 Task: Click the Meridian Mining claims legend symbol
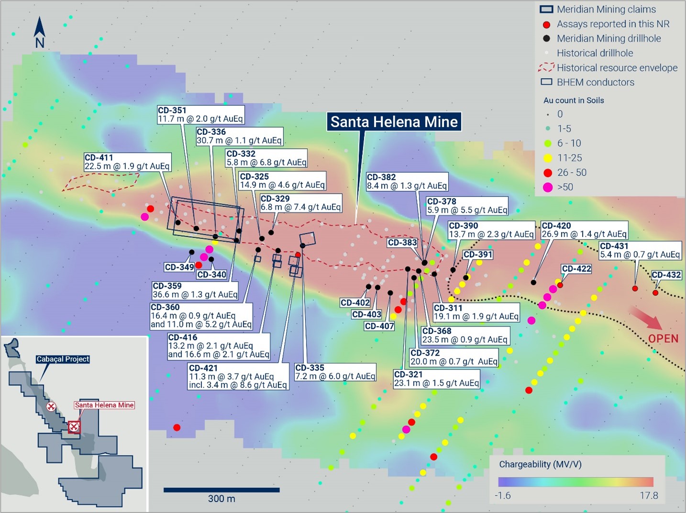pyautogui.click(x=547, y=9)
